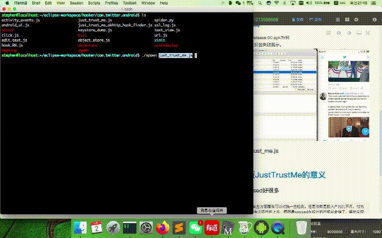
Task: Click the bash tab title in iTerm2
Action: [x=127, y=9]
